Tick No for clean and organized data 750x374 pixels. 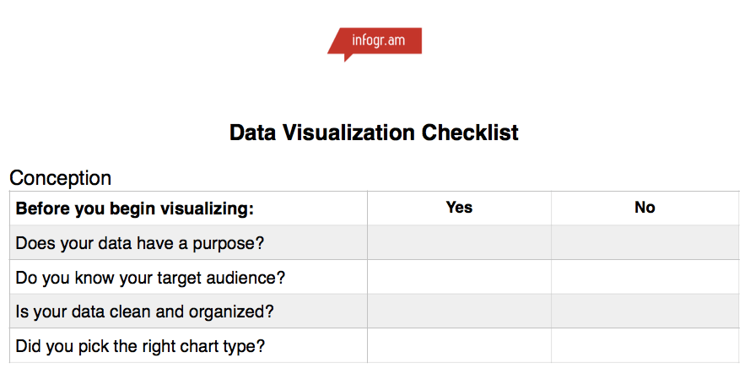click(645, 311)
